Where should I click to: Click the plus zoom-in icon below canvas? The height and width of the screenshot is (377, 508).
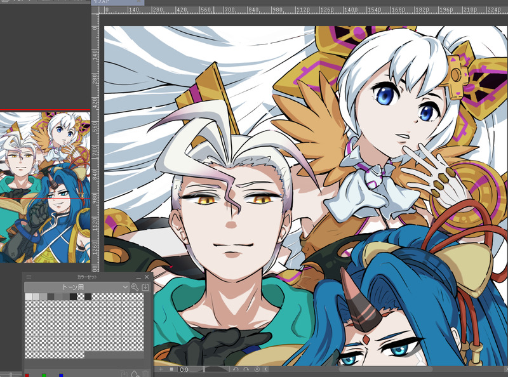click(161, 369)
